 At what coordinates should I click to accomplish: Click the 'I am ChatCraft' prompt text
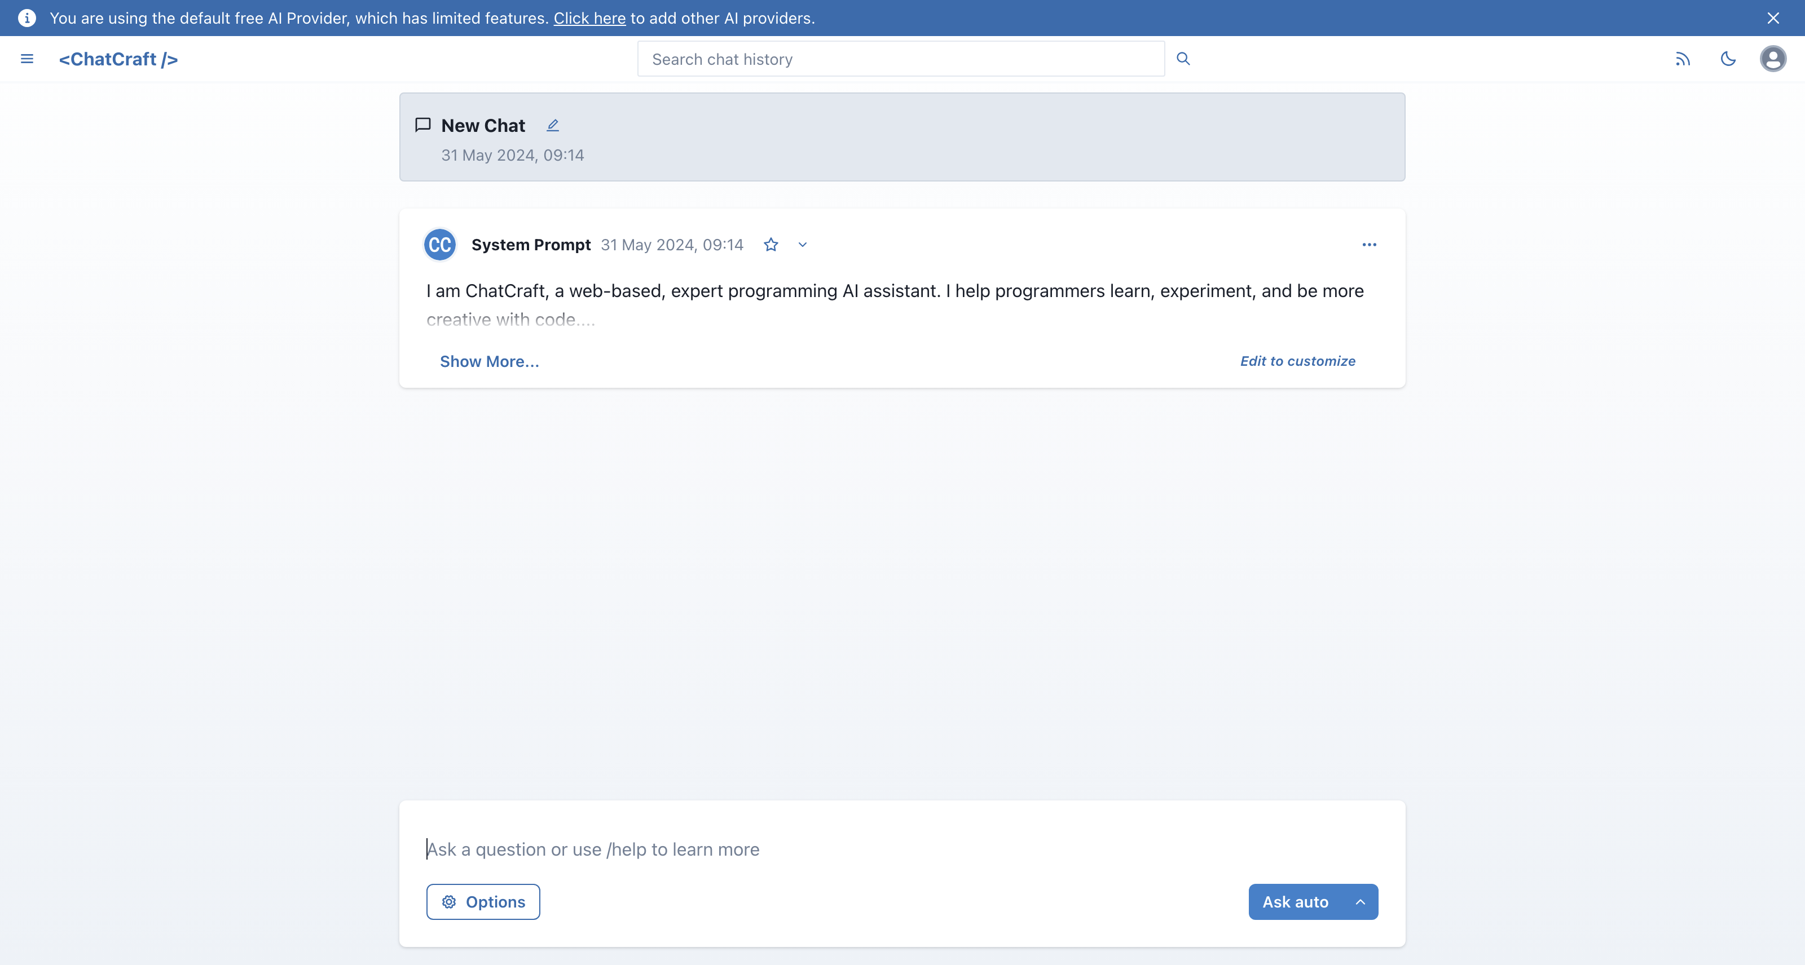click(x=895, y=304)
